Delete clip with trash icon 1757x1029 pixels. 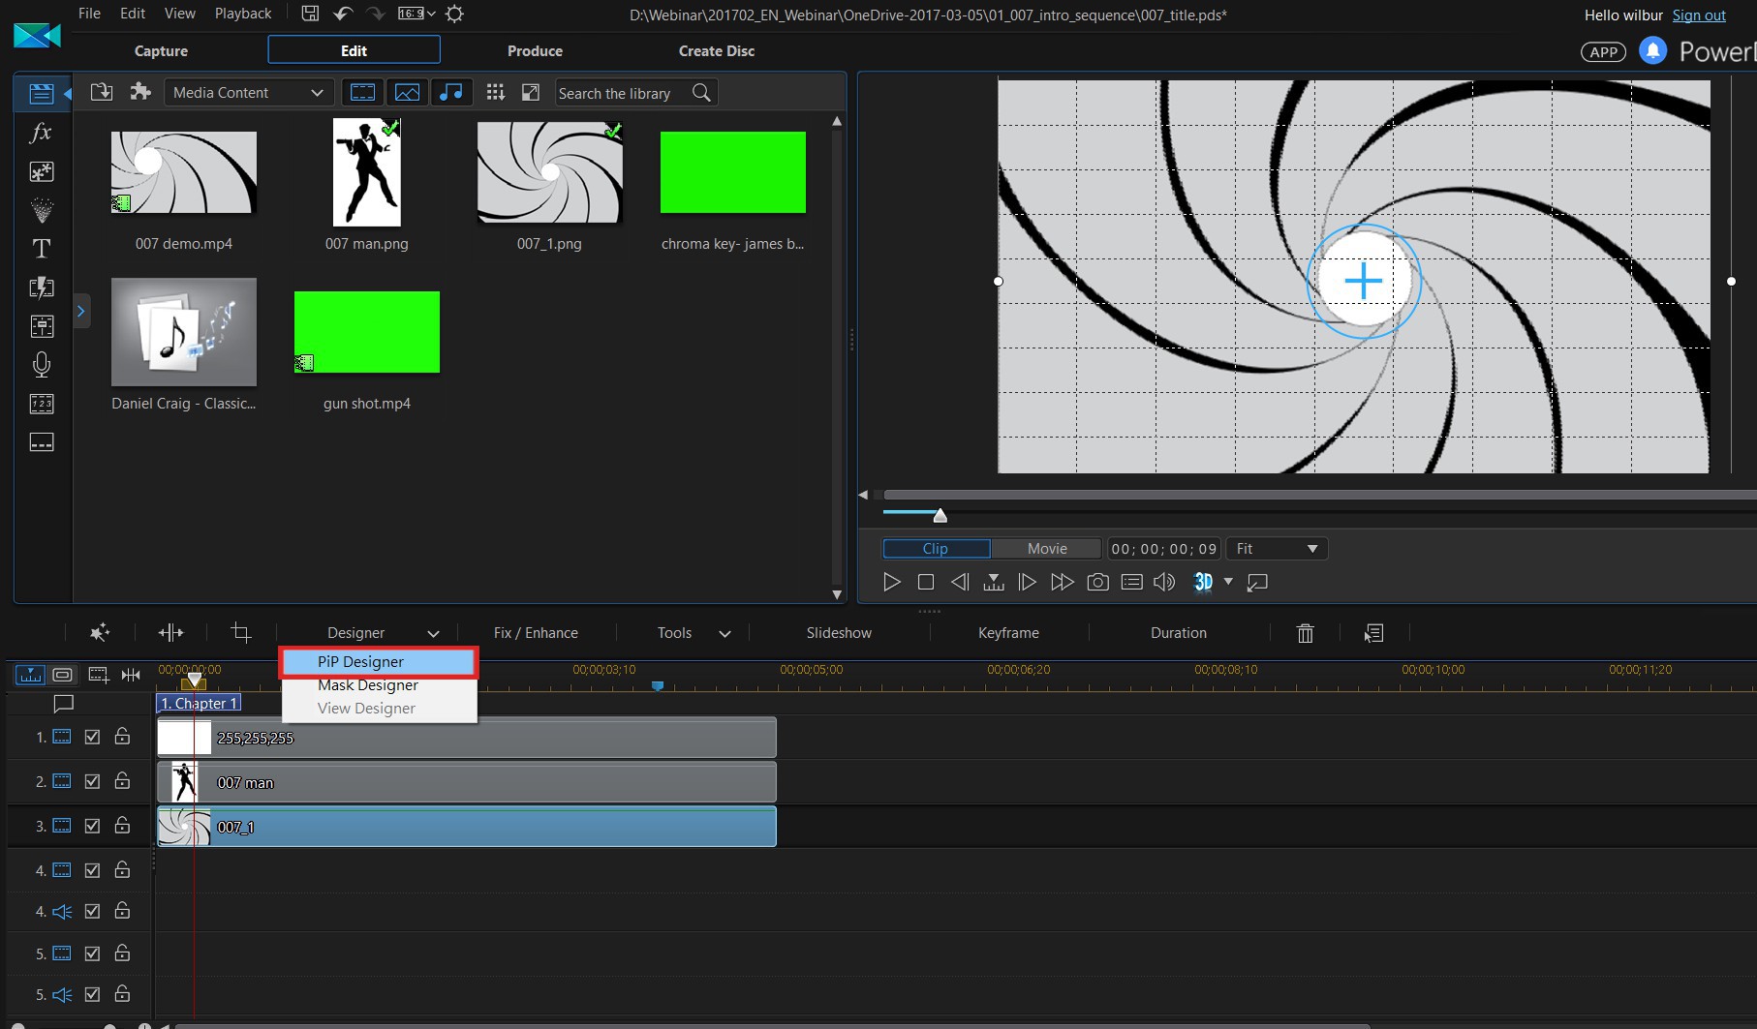[1305, 633]
